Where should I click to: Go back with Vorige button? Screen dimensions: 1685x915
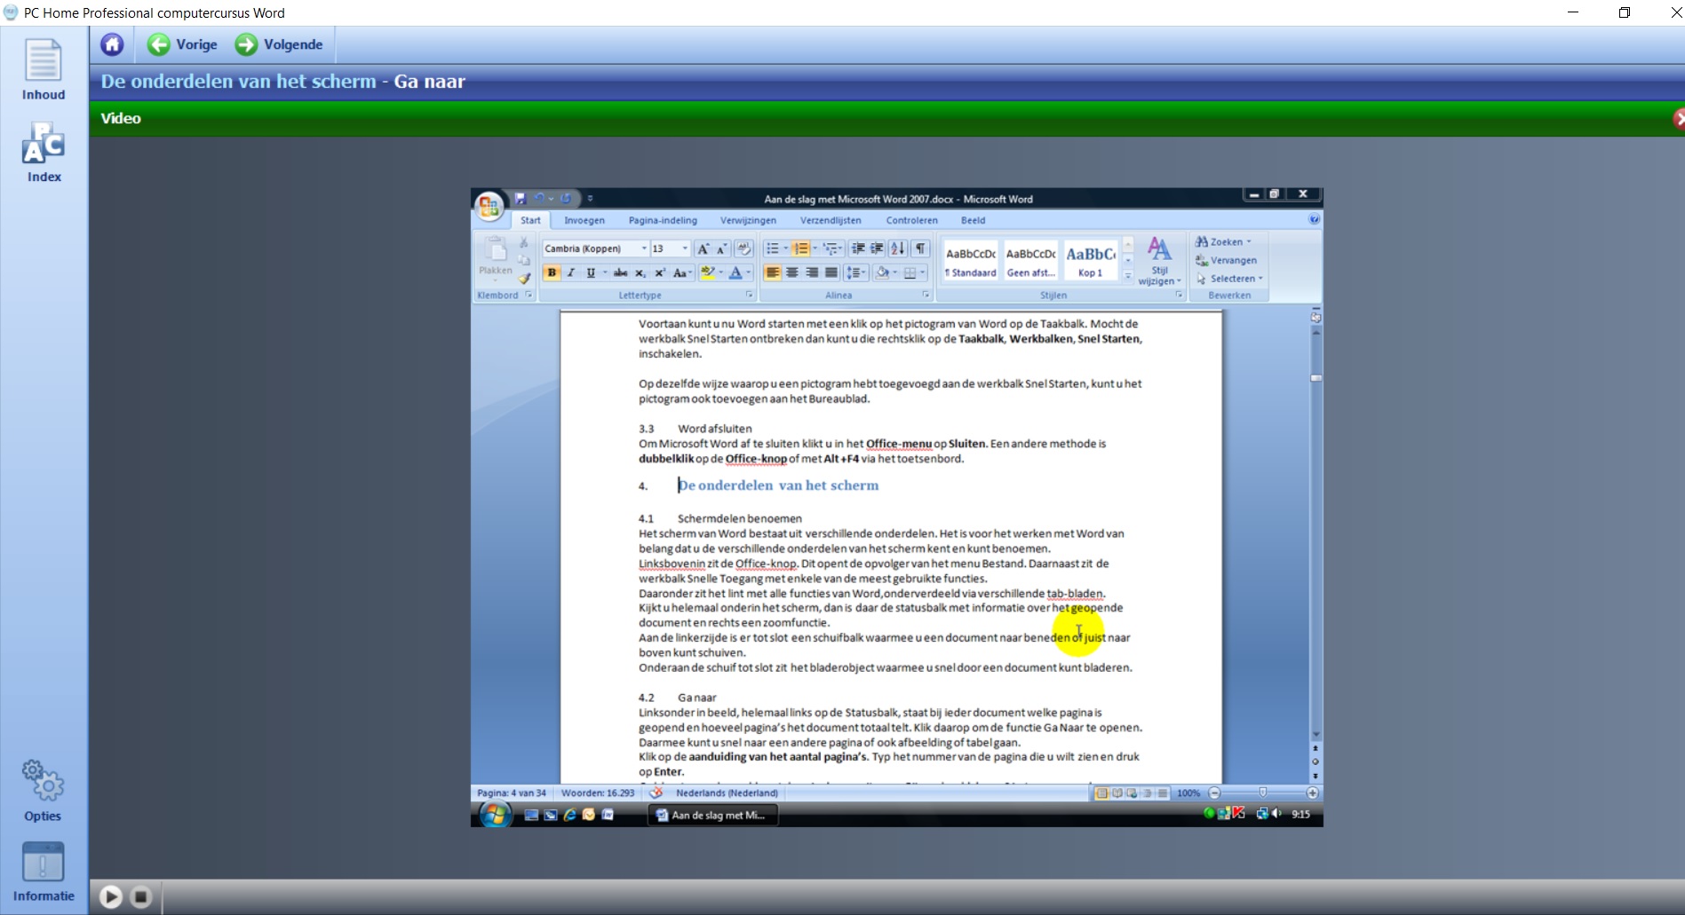(183, 44)
